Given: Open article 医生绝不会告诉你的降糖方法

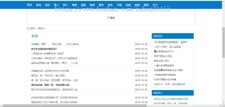Looking at the screenshot, I should tap(54, 90).
